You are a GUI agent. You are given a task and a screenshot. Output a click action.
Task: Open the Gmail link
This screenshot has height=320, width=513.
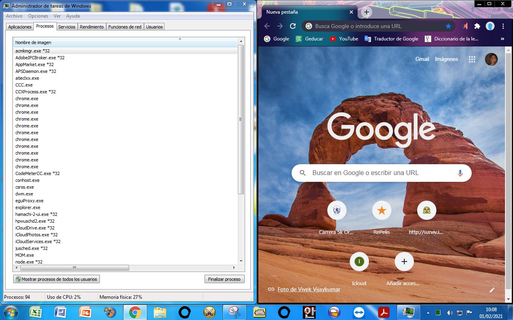coord(422,59)
